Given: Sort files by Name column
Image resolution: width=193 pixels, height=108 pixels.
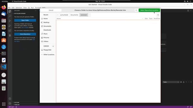Looking at the screenshot, I should pyautogui.click(x=59, y=19).
